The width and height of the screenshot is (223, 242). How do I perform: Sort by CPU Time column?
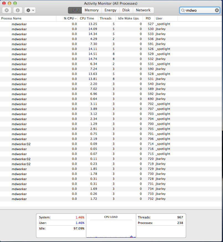pos(88,18)
